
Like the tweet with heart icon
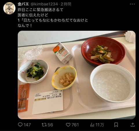(x=68, y=125)
